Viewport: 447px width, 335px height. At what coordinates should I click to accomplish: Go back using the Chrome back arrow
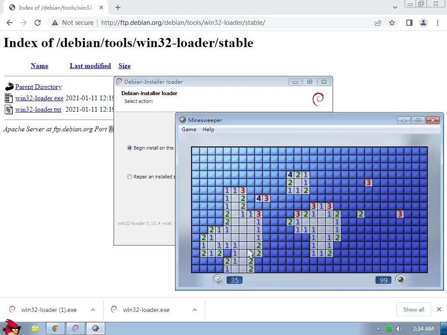[x=10, y=23]
